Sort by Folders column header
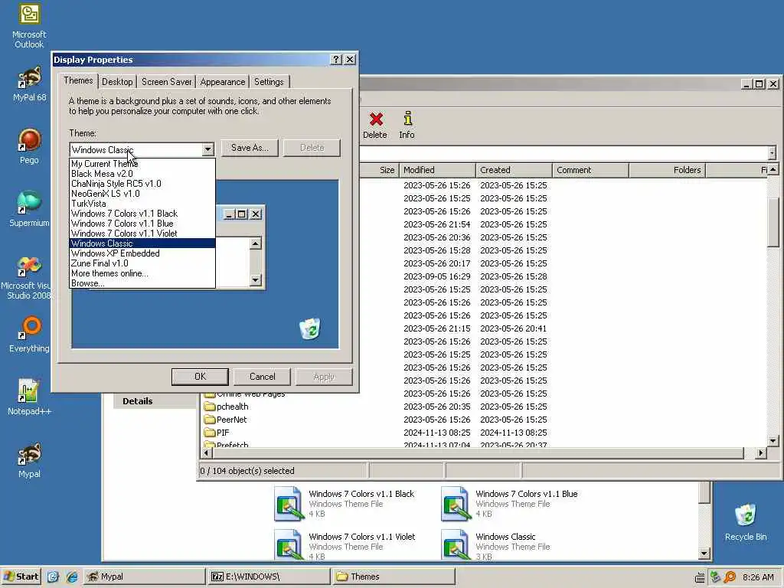 pos(667,170)
